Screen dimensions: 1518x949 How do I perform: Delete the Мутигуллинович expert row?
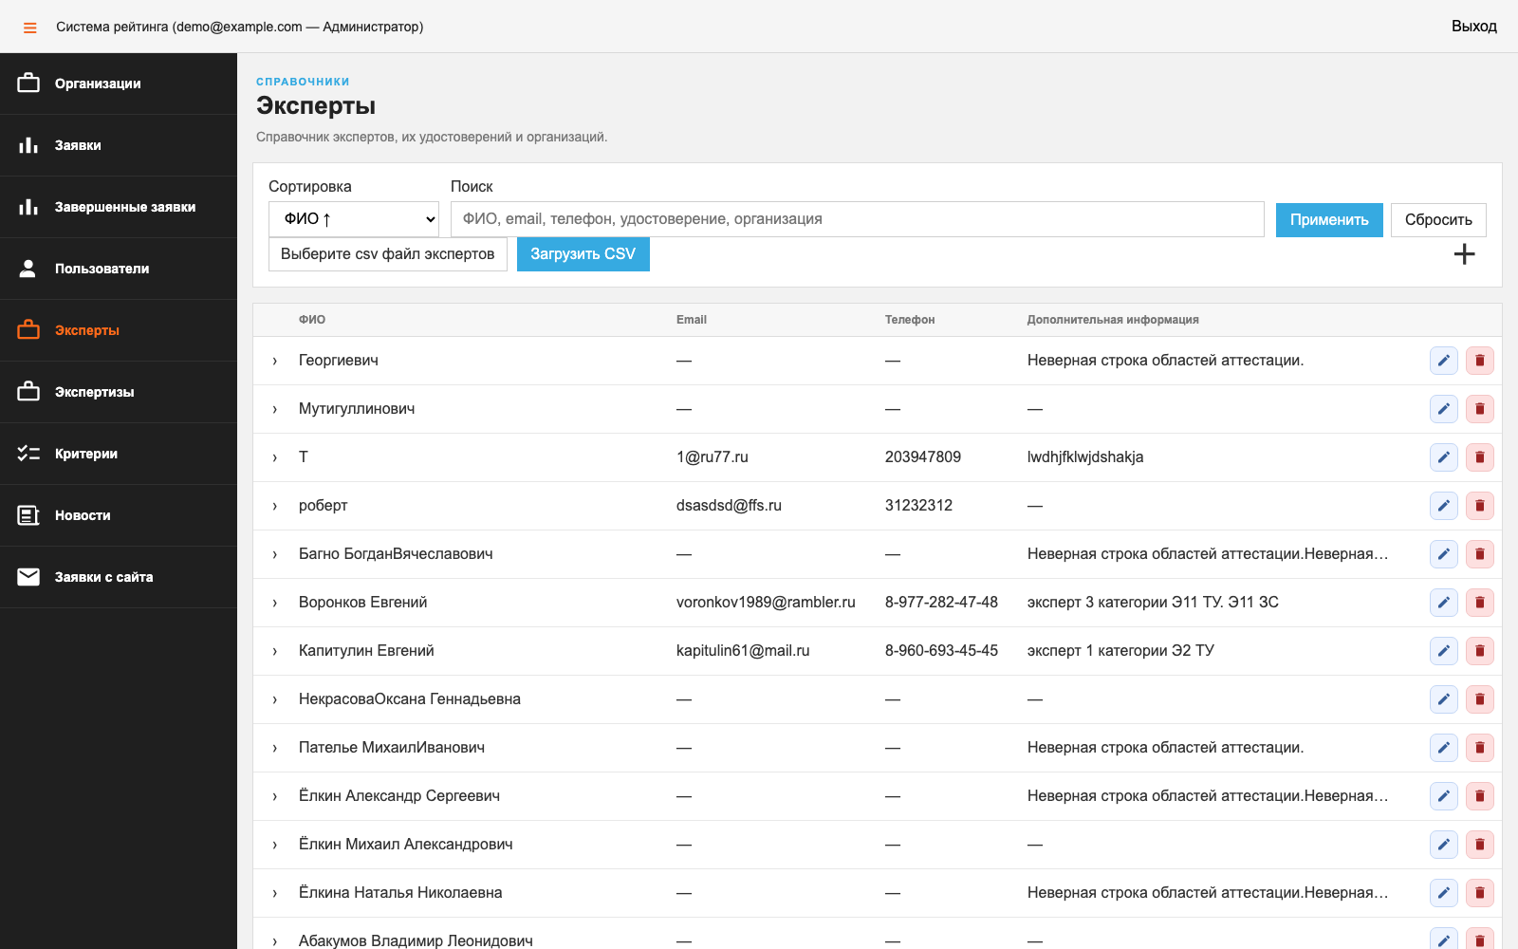coord(1479,409)
